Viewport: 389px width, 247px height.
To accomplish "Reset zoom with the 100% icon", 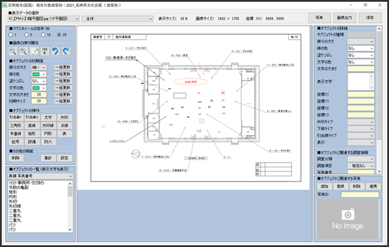I will pos(45,51).
